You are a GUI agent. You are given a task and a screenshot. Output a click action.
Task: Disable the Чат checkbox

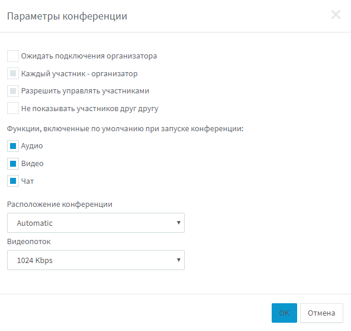tap(13, 181)
